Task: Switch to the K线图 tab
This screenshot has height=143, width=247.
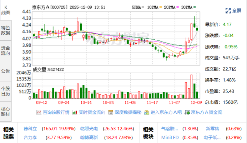Action: (6, 9)
